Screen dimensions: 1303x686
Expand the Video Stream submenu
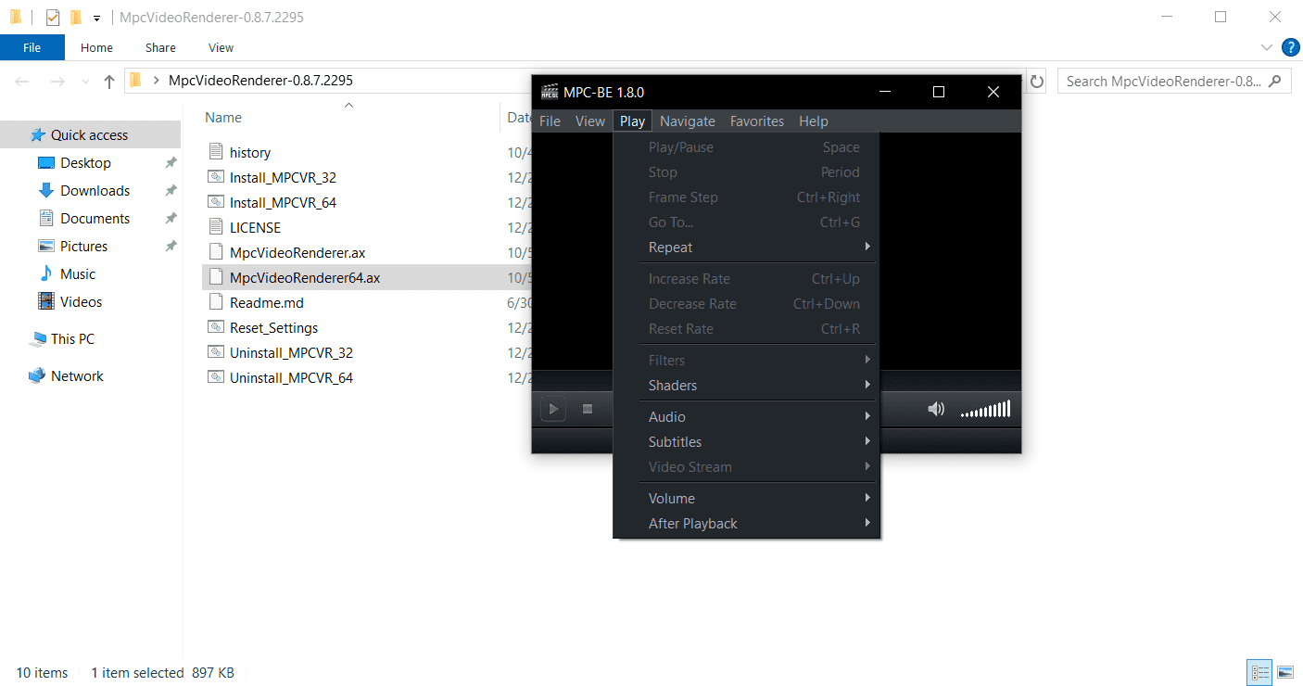pos(746,467)
